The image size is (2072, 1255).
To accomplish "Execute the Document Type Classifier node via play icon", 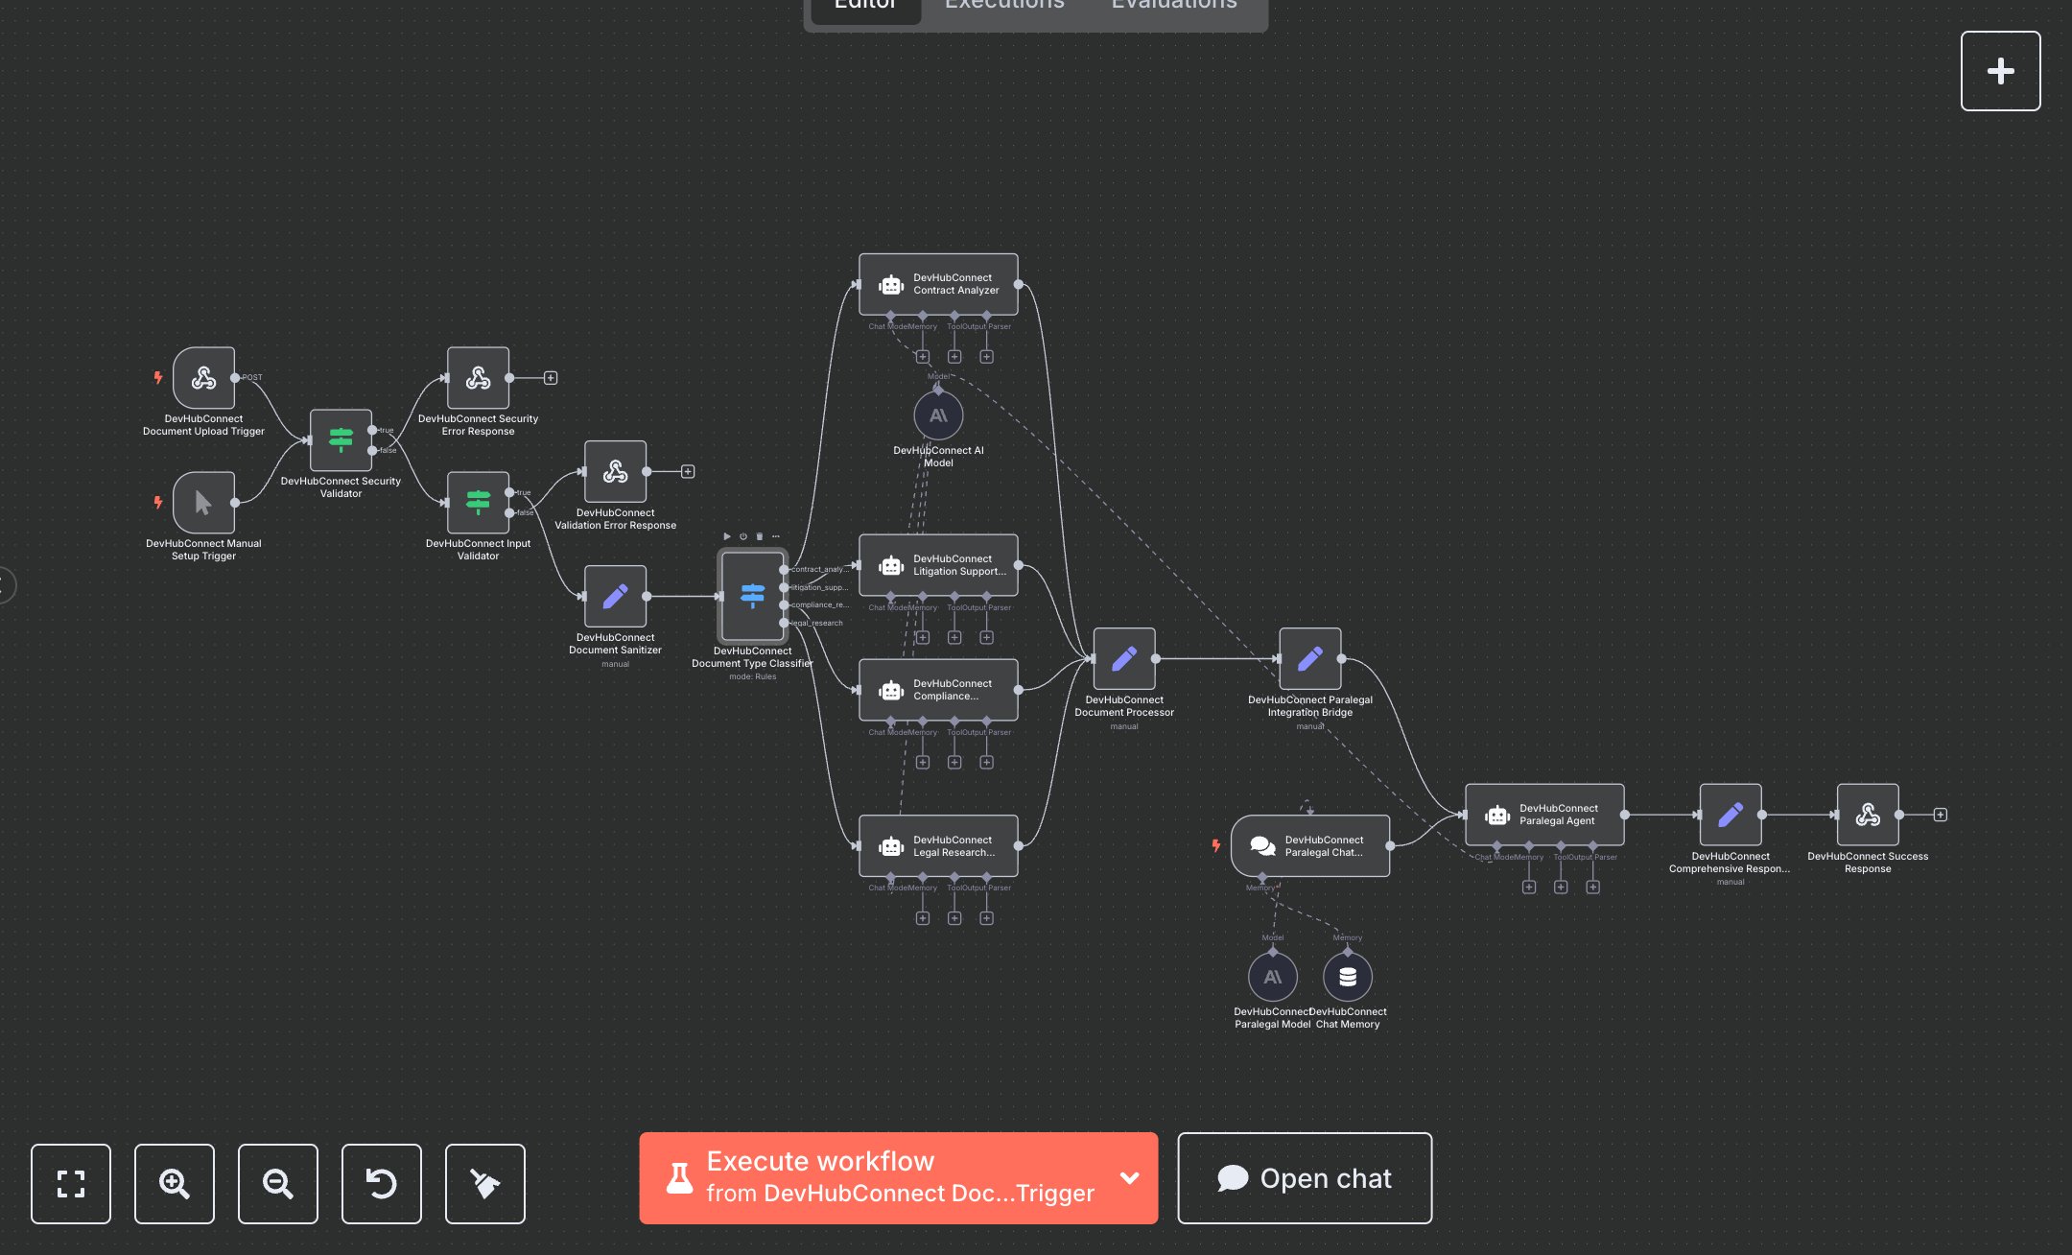I will (x=727, y=536).
